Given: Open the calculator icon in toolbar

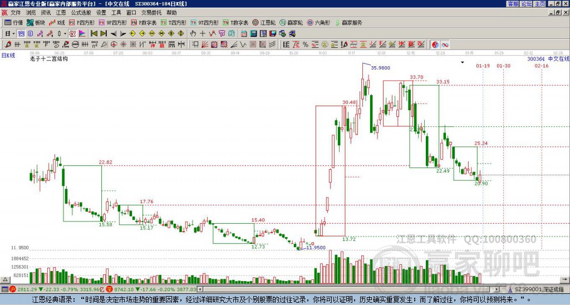Looking at the screenshot, I should click(254, 34).
